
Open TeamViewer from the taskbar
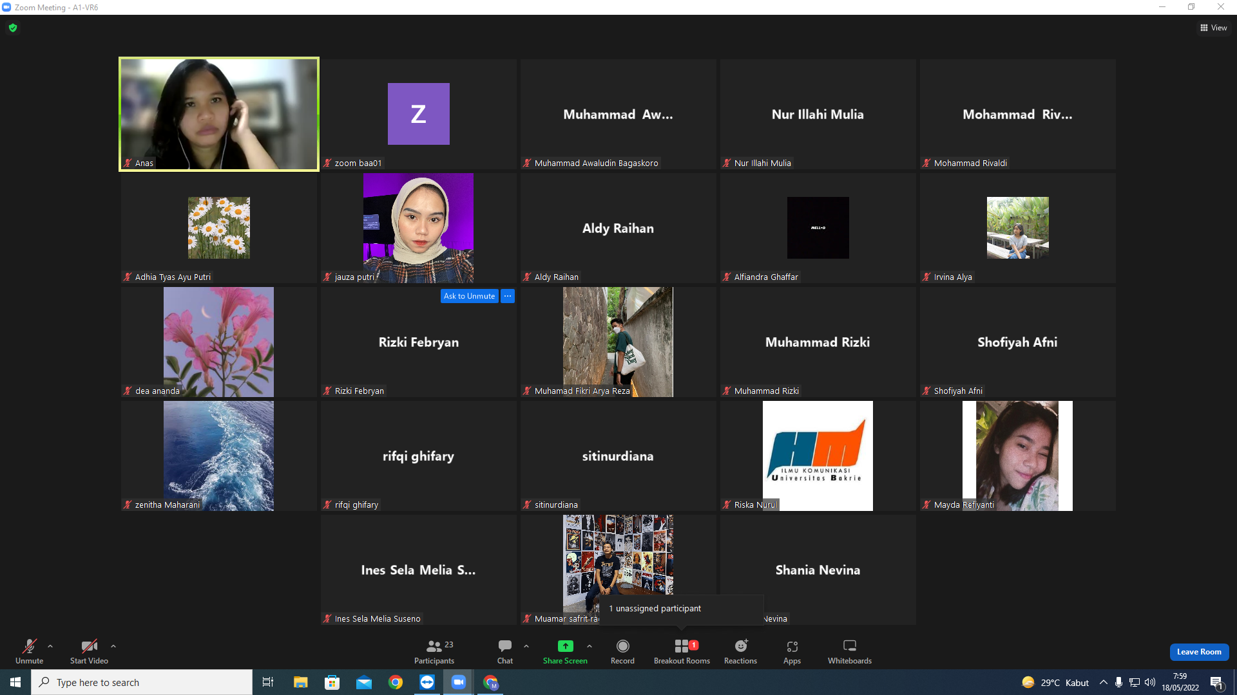(x=427, y=682)
